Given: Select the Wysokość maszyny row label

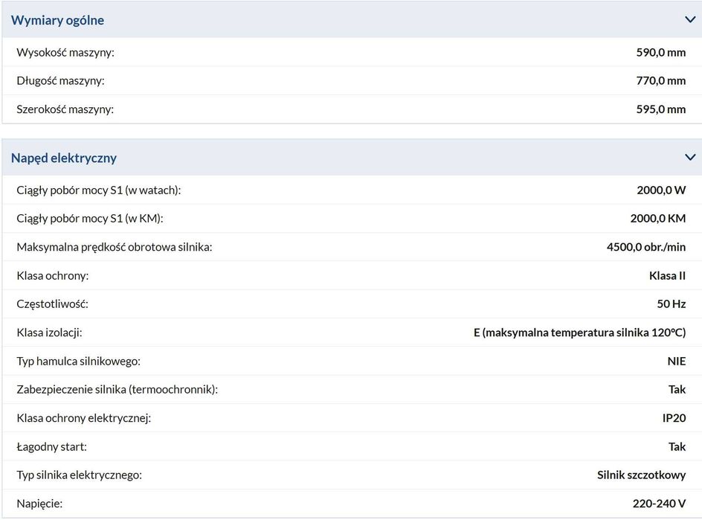Looking at the screenshot, I should [x=65, y=52].
